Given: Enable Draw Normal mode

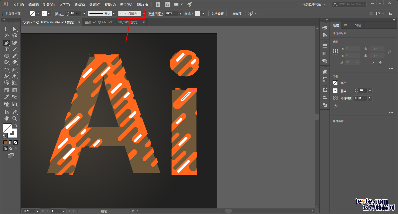Looking at the screenshot, I should [x=5, y=149].
